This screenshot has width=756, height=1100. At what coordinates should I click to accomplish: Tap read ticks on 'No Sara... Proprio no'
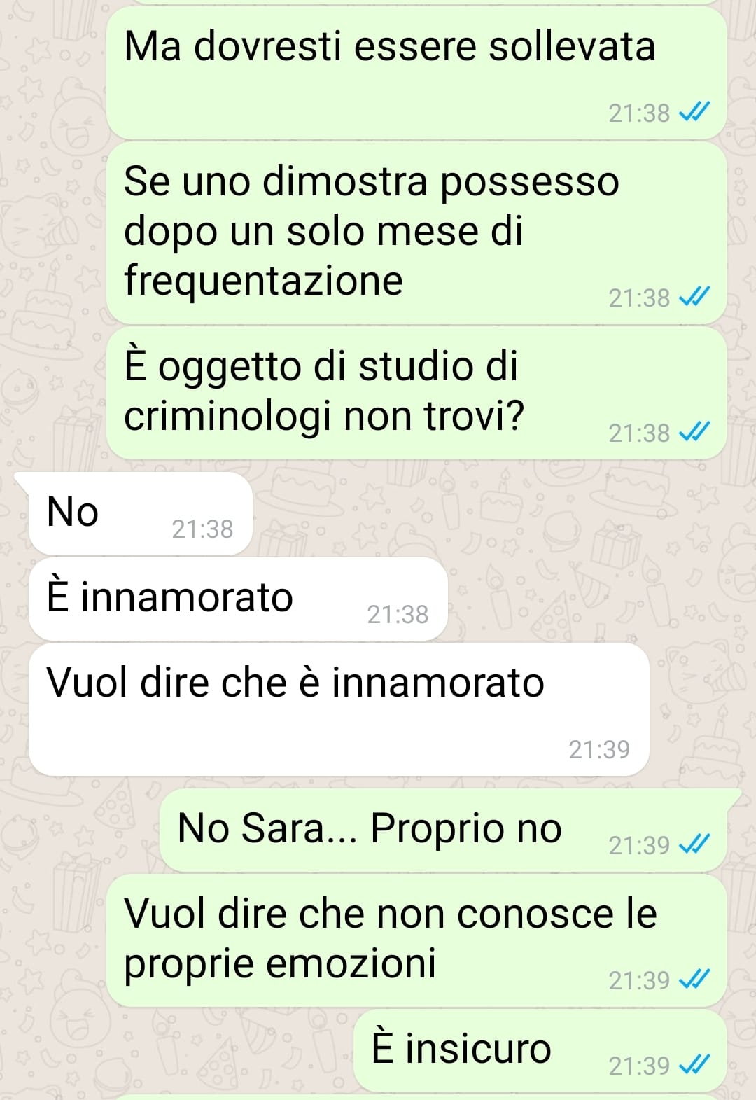tap(694, 844)
